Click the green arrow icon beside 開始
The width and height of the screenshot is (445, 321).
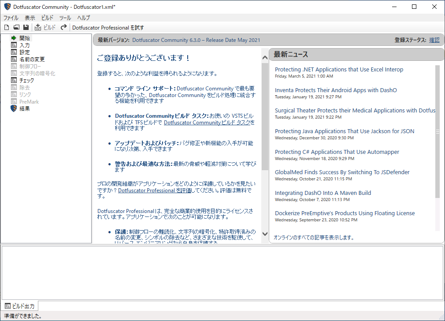[x=14, y=38]
